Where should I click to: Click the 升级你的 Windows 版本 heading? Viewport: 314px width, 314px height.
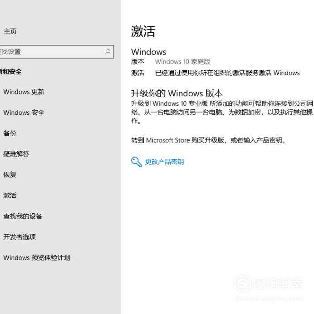pos(177,93)
